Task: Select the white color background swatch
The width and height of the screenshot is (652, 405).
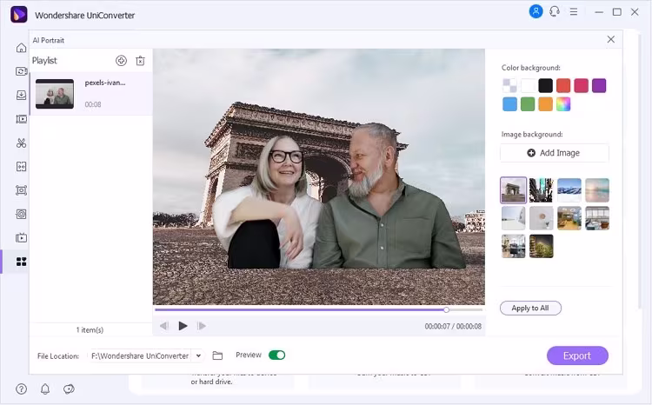Action: tap(528, 86)
